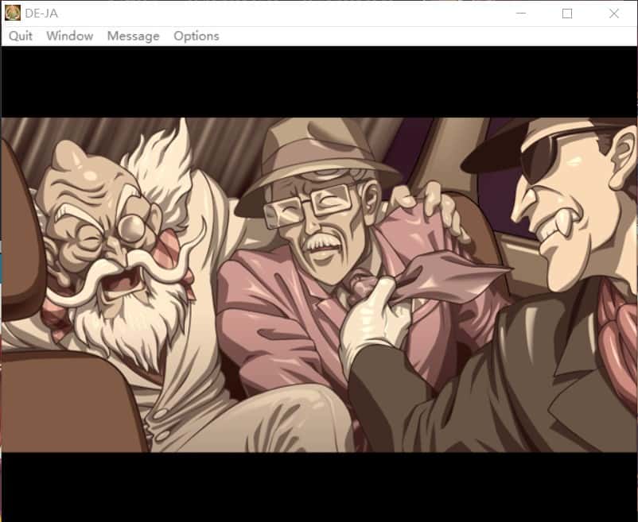Click the game cutscene image to advance

320,284
